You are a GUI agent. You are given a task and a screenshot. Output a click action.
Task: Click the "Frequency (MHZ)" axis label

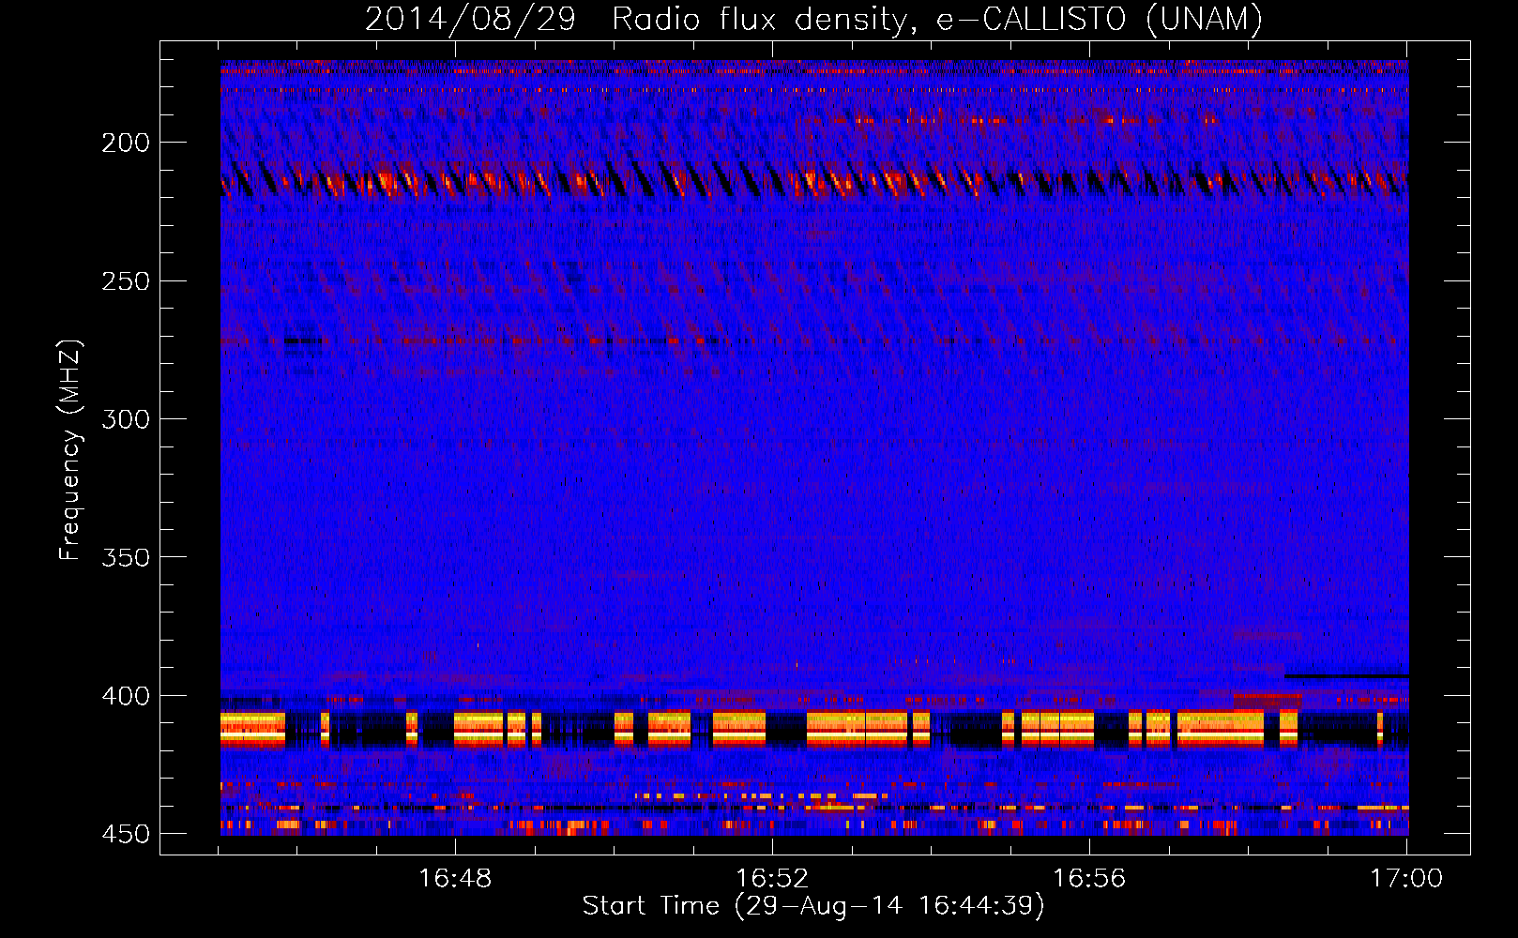[x=70, y=450]
